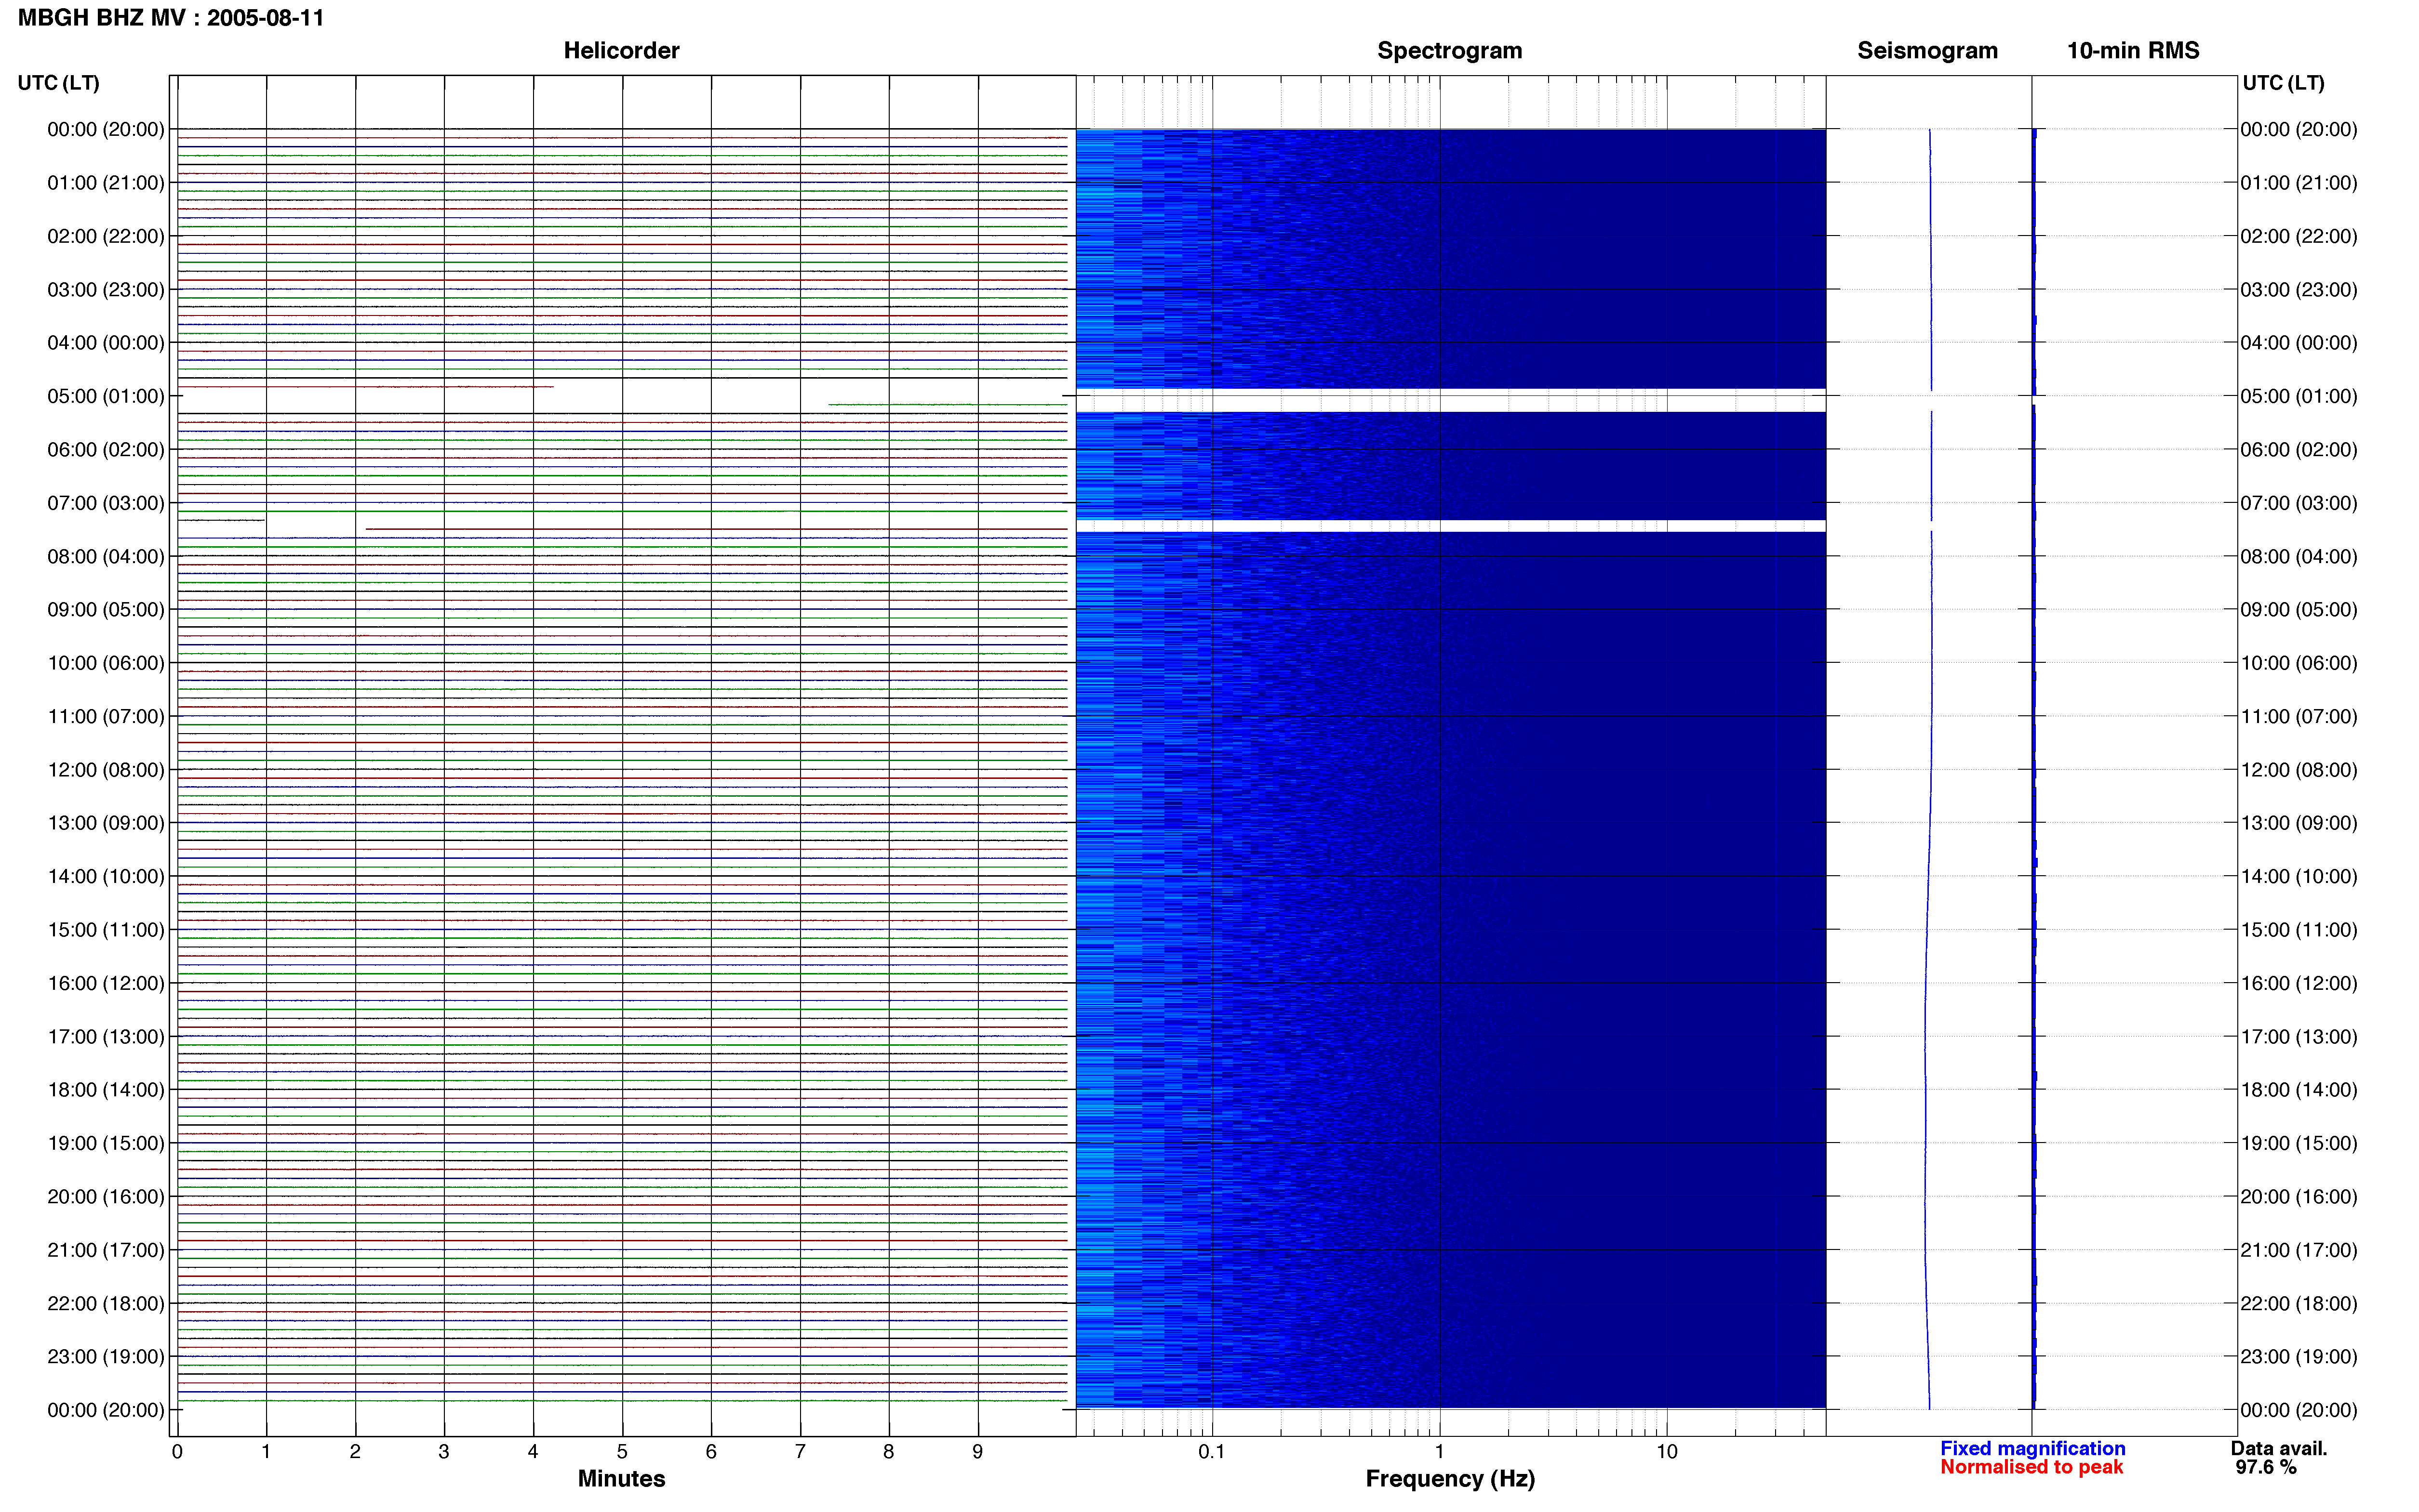
Task: Click 03:00 (23:00) on the Helicorder time axis
Action: coord(106,290)
